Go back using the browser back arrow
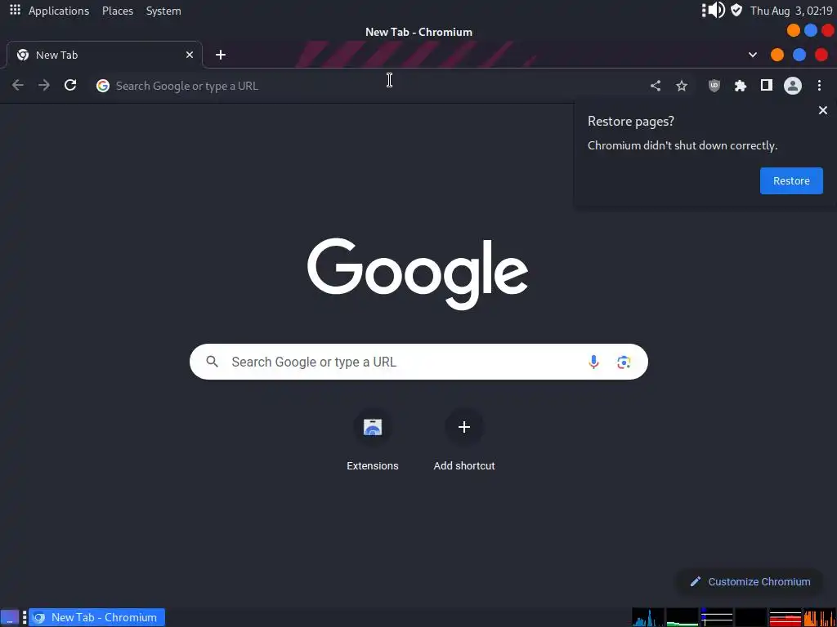Image resolution: width=837 pixels, height=627 pixels. coord(18,85)
